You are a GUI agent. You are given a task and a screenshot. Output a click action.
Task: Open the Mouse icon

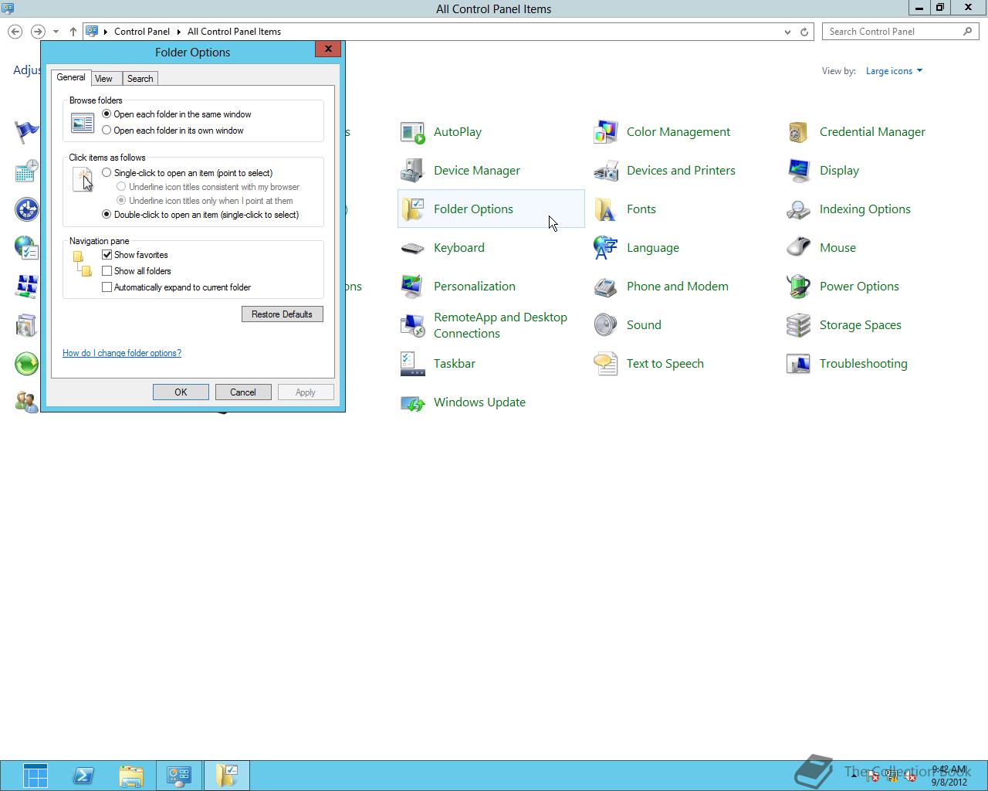coord(799,248)
